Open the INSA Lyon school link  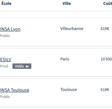[10, 29]
